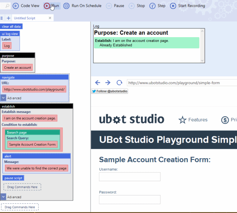237x213 pixels.
Task: Expand the navigate Advanced options
Action: 3,98
